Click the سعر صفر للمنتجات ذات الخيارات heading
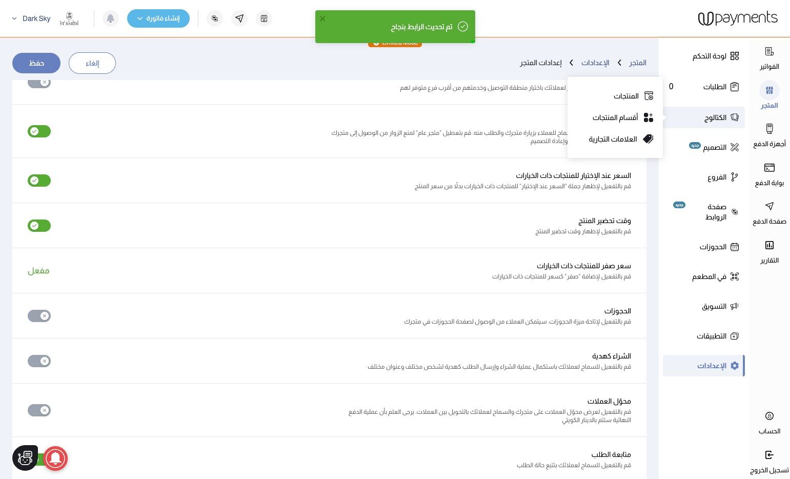790x479 pixels. (584, 266)
